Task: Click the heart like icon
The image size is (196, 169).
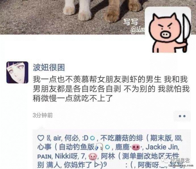Action: pos(41,138)
